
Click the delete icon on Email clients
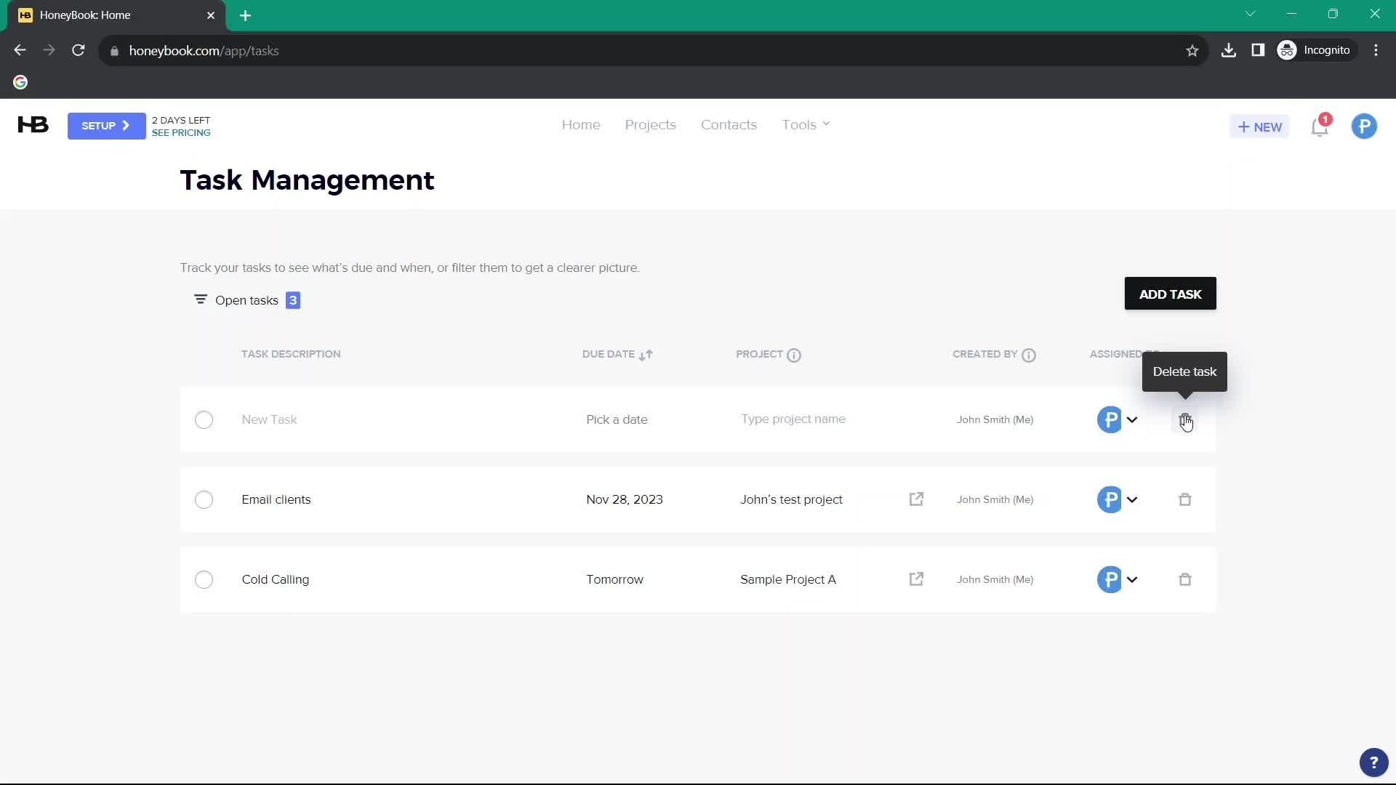pyautogui.click(x=1185, y=499)
